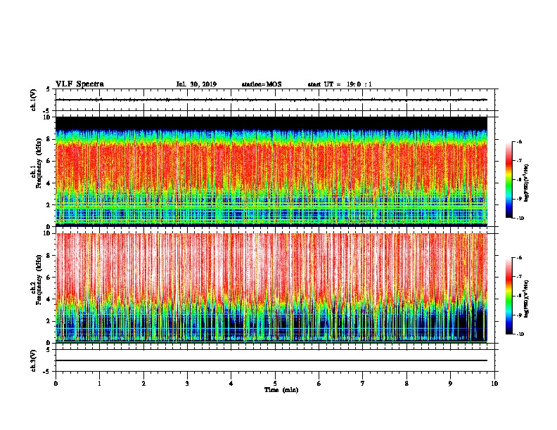The width and height of the screenshot is (557, 430).
Task: Click the ch.1 colorbar "-6" scale value
Action: 520,142
